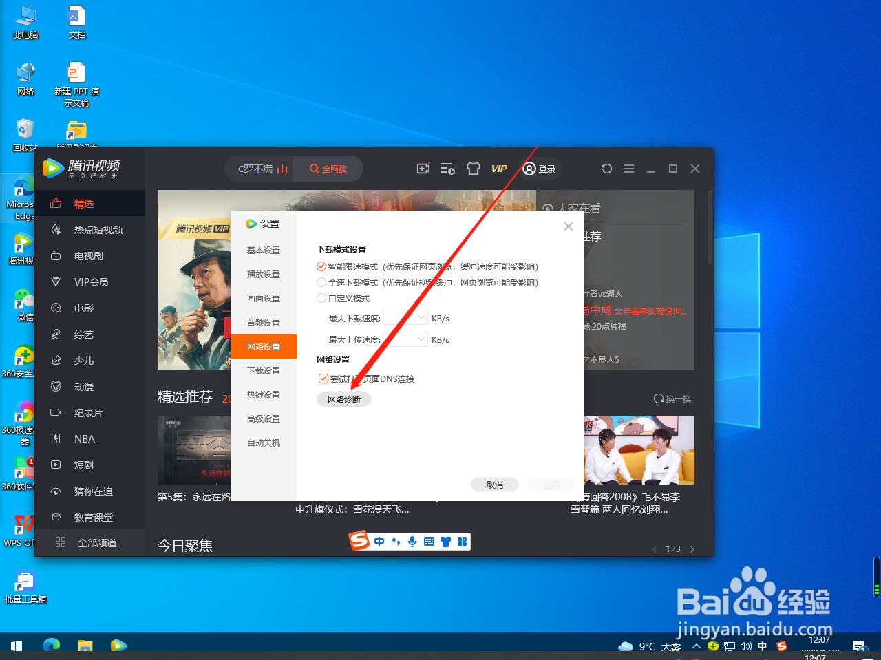This screenshot has width=881, height=660.
Task: Switch to 高级设置 tab
Action: pyautogui.click(x=264, y=419)
